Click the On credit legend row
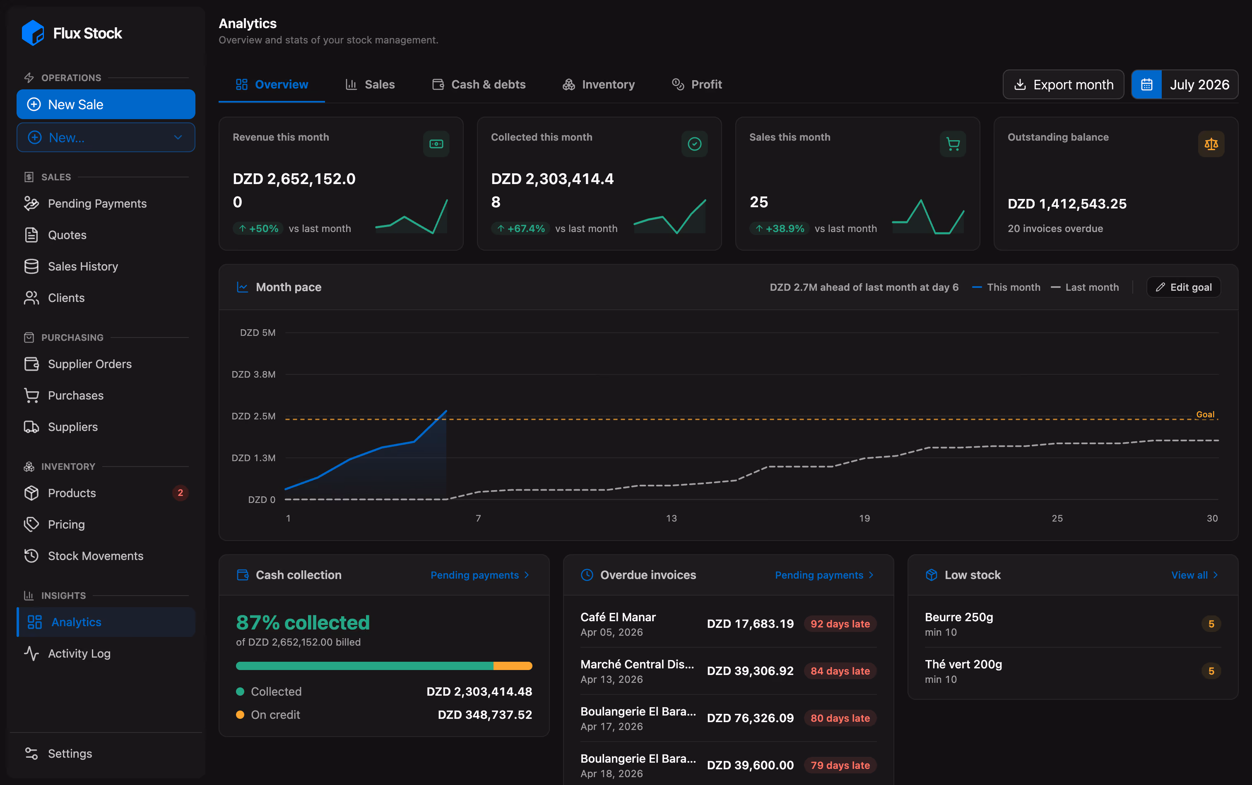Image resolution: width=1252 pixels, height=785 pixels. click(384, 714)
